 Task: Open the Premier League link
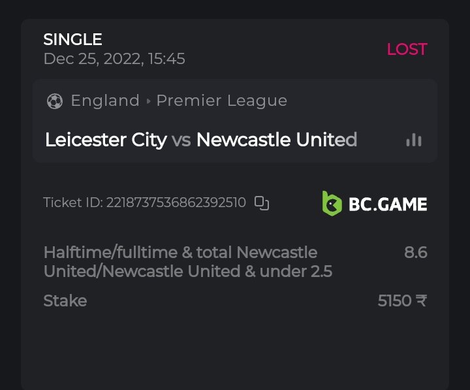point(221,101)
